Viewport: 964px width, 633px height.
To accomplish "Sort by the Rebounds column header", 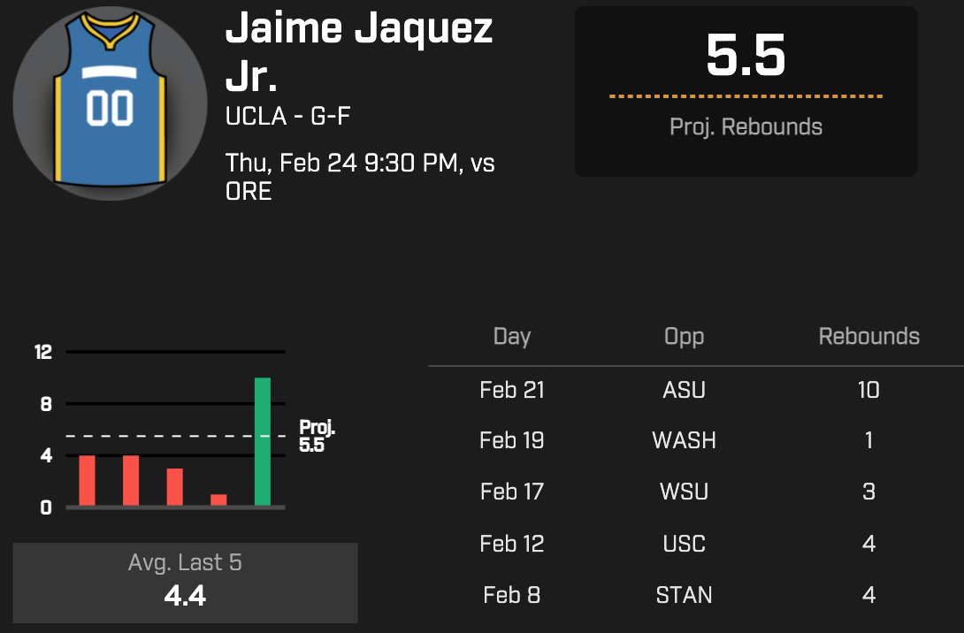I will tap(868, 337).
